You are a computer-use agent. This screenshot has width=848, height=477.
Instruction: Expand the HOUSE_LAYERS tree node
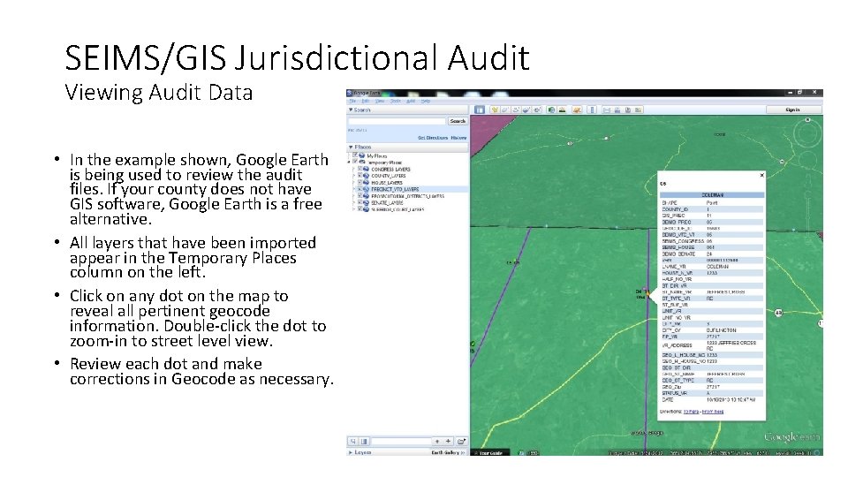(x=353, y=182)
